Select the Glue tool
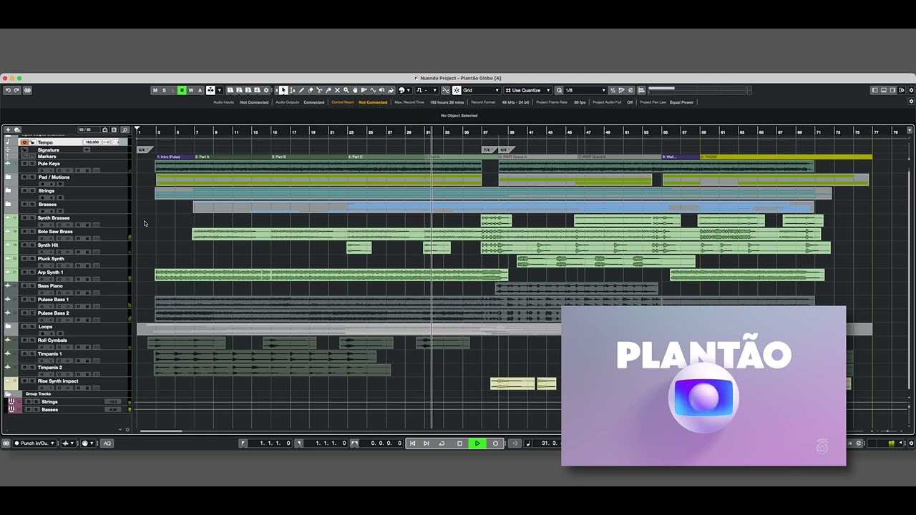Image resolution: width=916 pixels, height=515 pixels. pyautogui.click(x=328, y=90)
